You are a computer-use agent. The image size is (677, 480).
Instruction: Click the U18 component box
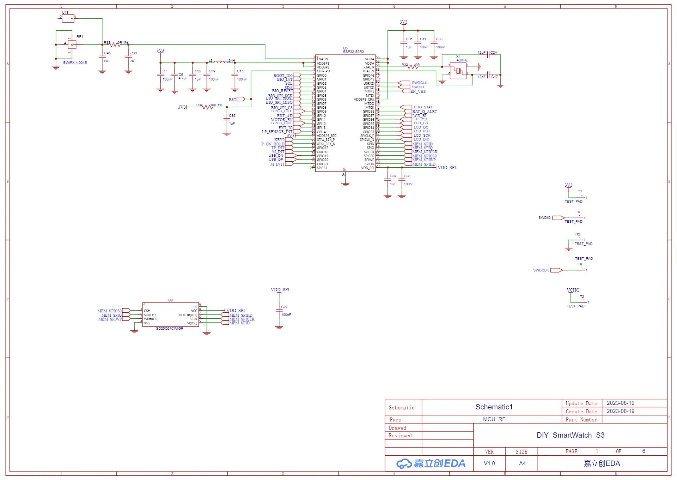[x=68, y=18]
